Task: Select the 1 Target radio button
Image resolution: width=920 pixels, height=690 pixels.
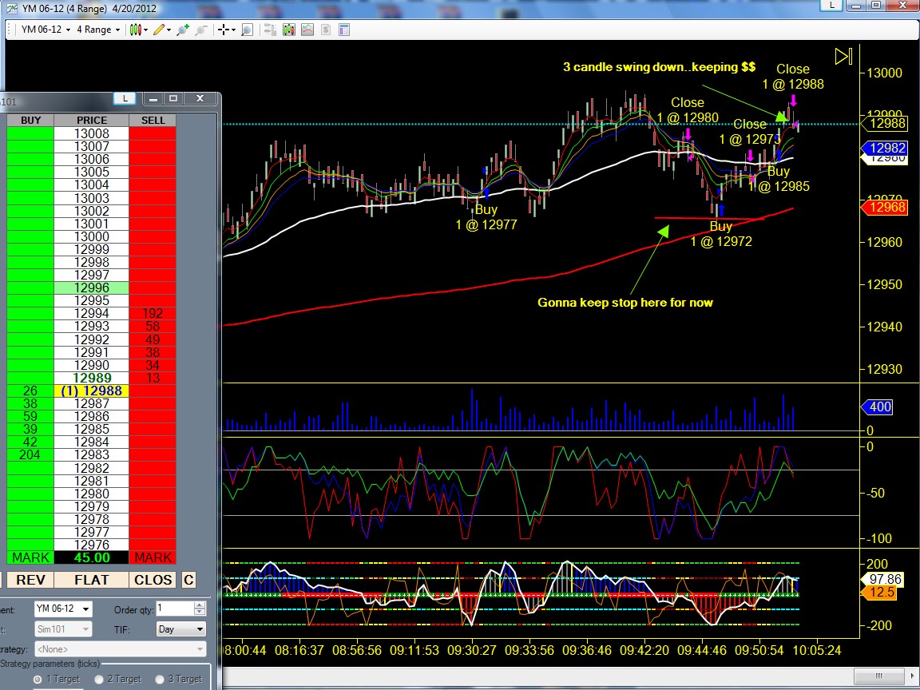Action: pos(38,679)
